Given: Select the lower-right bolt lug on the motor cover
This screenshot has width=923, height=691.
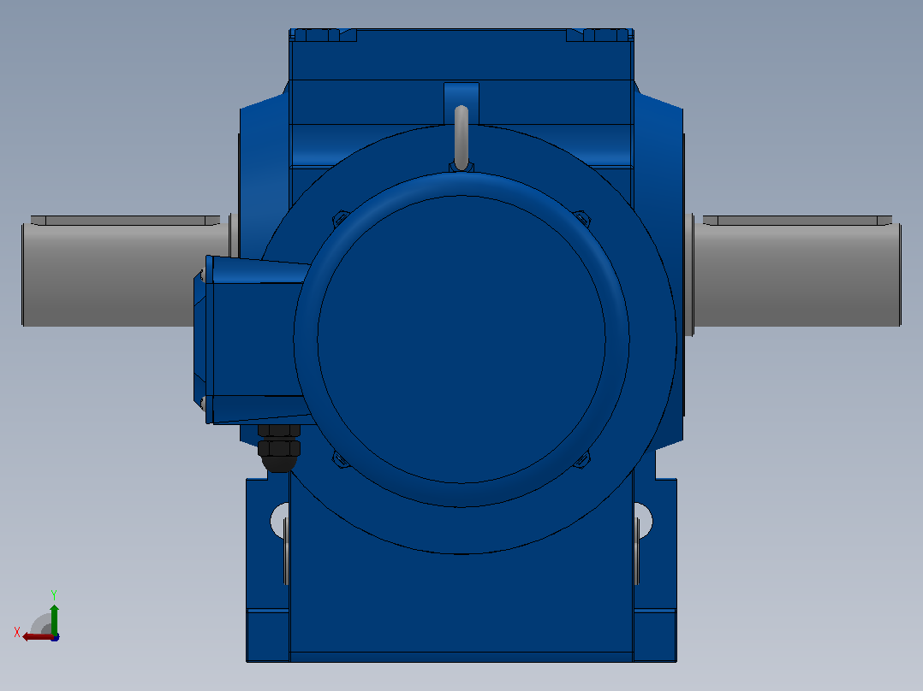Looking at the screenshot, I should pos(581,459).
